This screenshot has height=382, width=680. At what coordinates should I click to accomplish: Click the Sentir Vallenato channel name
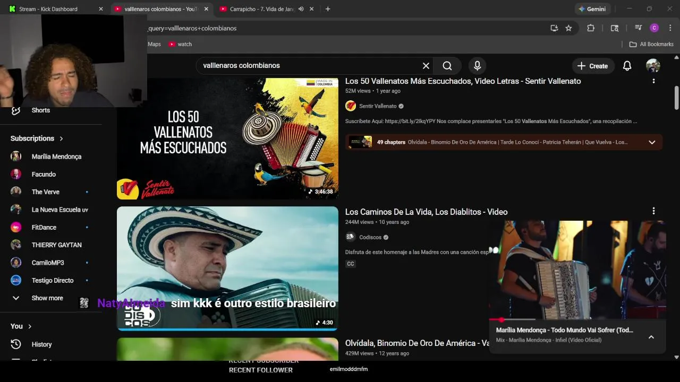tap(378, 106)
